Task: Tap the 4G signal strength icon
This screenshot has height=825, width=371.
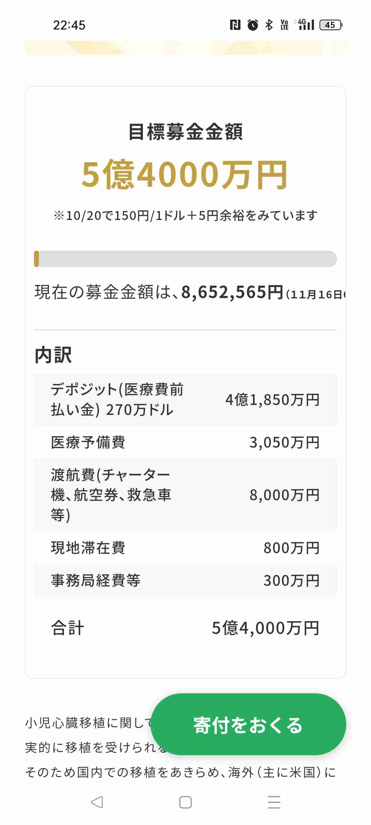Action: (x=304, y=24)
